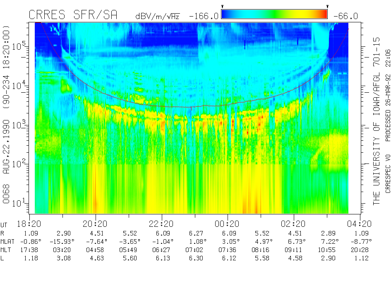Image resolution: width=391 pixels, height=298 pixels.
Task: Select the -166.0 minimum scale value
Action: click(x=203, y=16)
